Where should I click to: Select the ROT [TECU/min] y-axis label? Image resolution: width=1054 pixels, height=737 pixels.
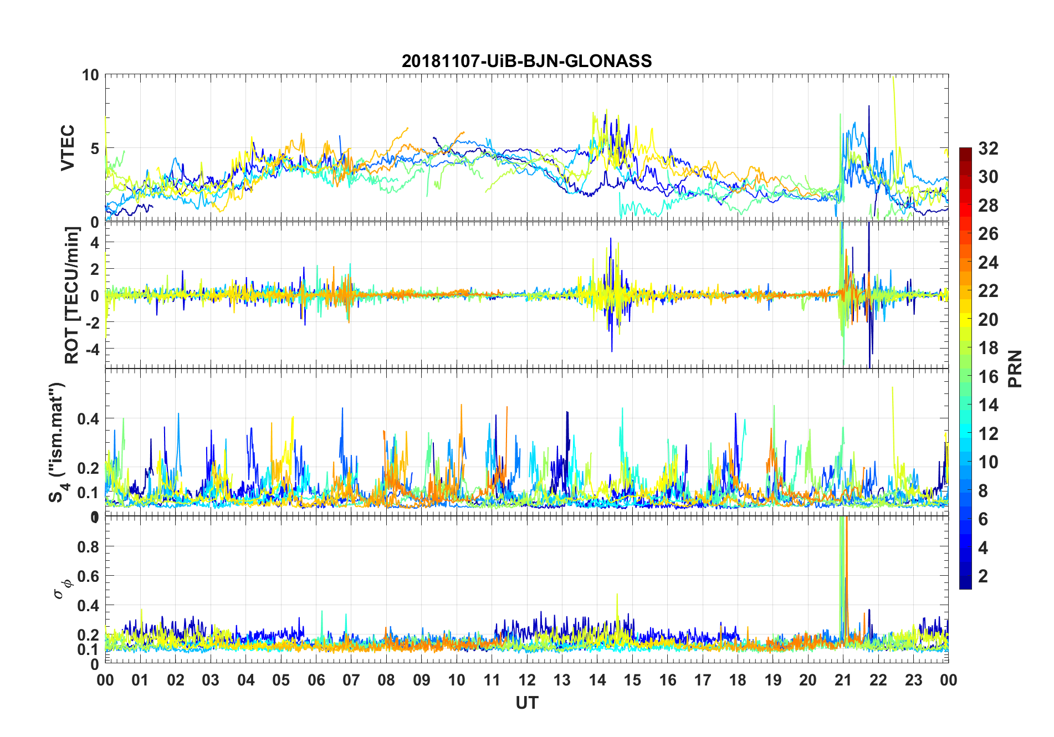(x=71, y=295)
